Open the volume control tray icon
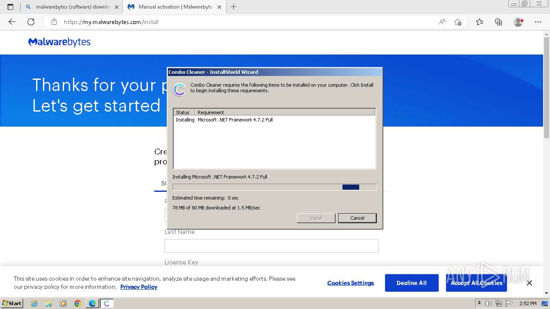This screenshot has width=550, height=309. pos(489,303)
